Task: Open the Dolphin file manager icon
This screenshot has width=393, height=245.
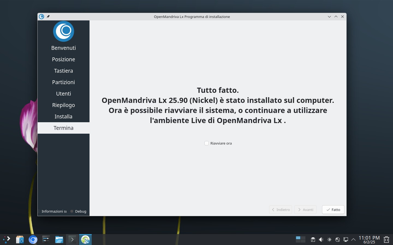Action: pyautogui.click(x=59, y=240)
